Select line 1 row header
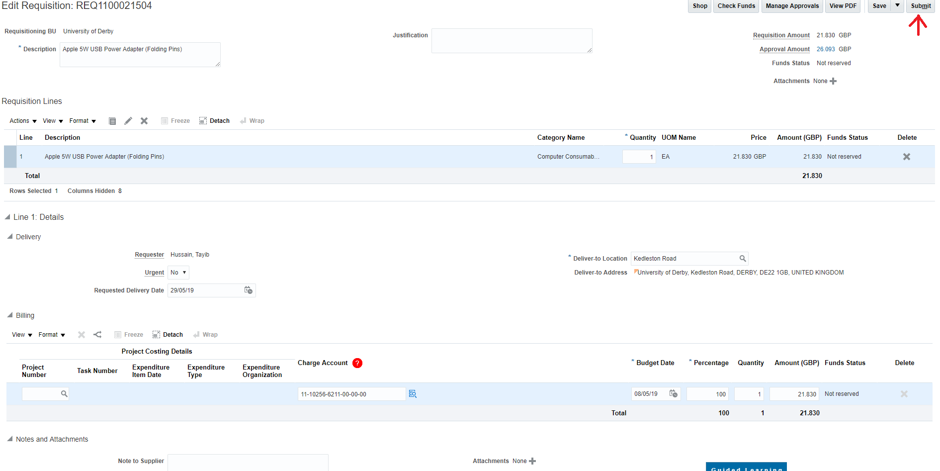 point(10,157)
